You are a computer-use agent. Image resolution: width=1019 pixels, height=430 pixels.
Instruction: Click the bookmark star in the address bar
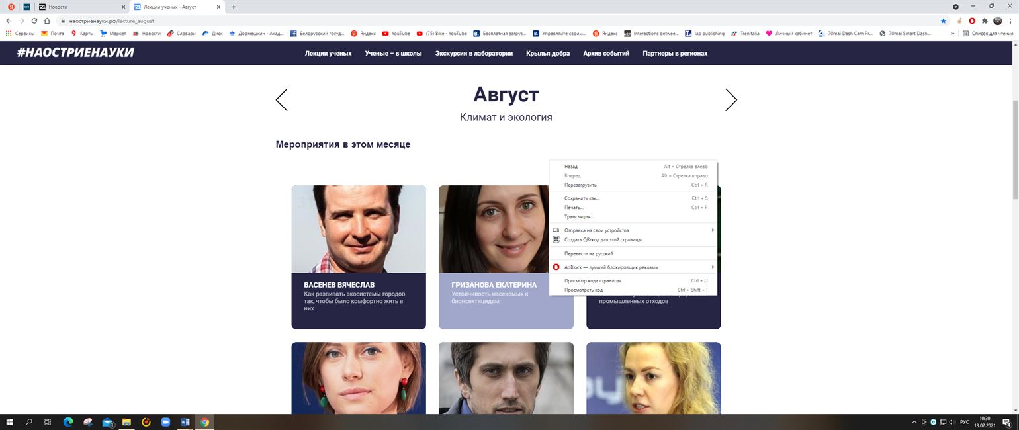[x=943, y=21]
